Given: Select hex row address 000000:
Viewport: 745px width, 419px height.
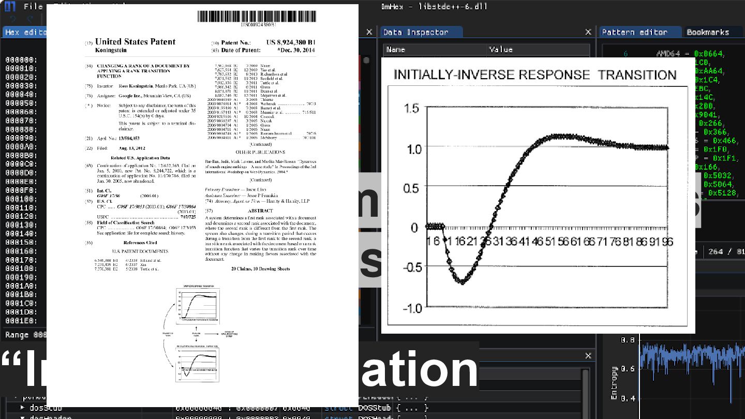Looking at the screenshot, I should pos(21,60).
